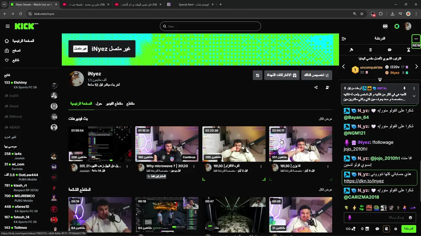Click تخصيص قناتك customize channel button

316,75
